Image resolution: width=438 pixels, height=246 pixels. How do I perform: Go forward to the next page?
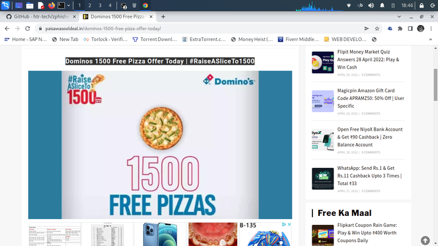click(x=17, y=28)
